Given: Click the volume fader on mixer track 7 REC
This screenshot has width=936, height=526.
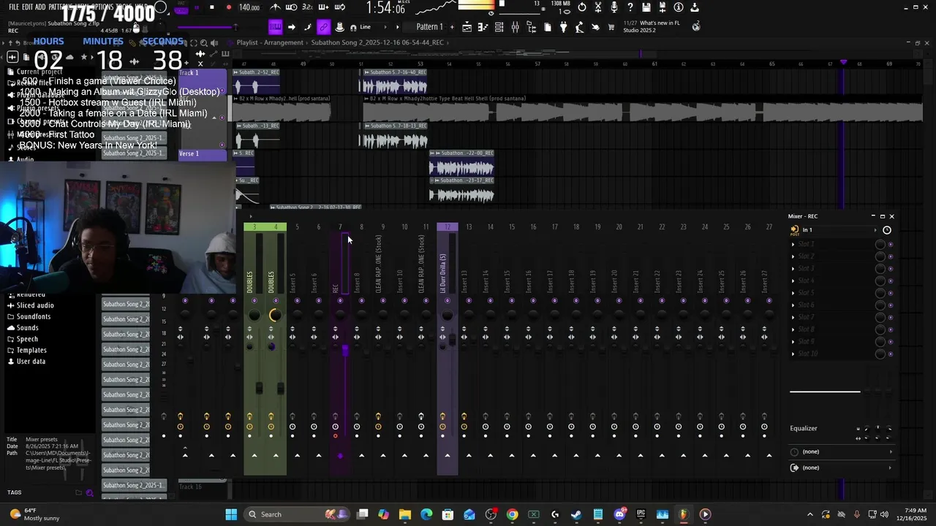Looking at the screenshot, I should tap(344, 351).
